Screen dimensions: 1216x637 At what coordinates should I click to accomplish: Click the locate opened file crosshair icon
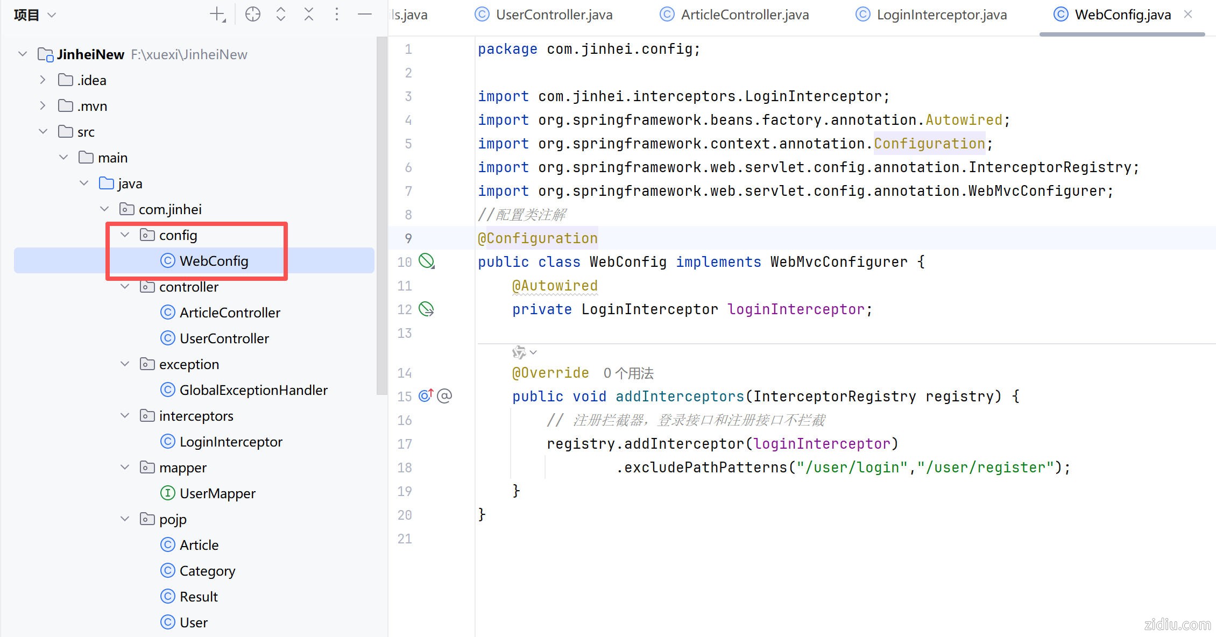point(252,14)
